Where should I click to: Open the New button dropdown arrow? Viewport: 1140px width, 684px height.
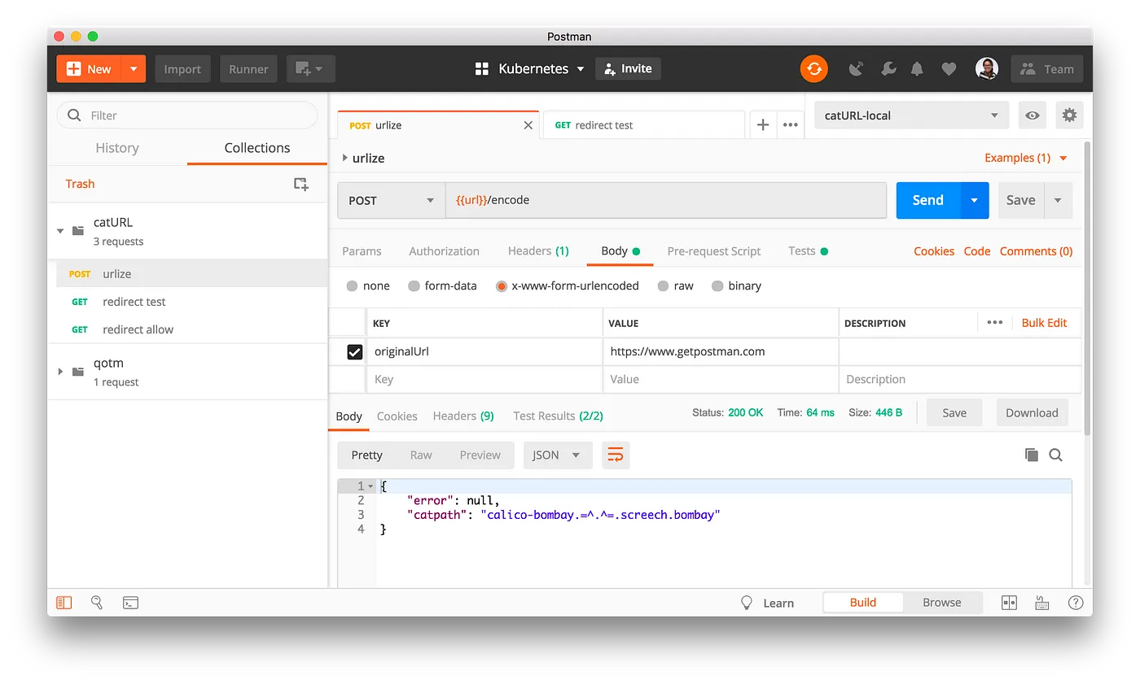134,69
